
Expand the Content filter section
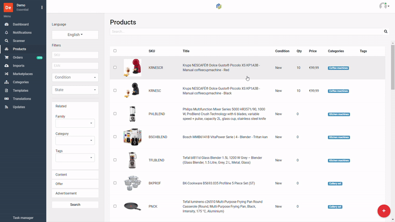(x=75, y=175)
